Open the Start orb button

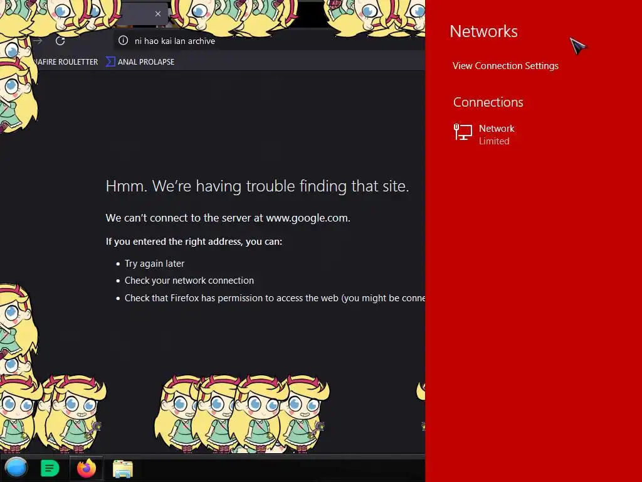[x=16, y=468]
